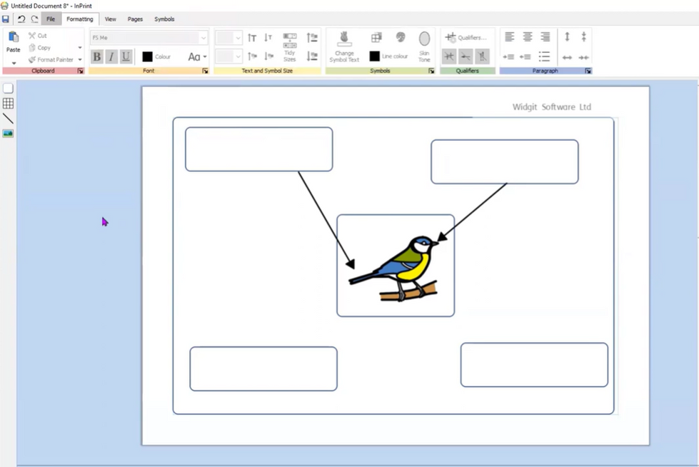Open the Paragraph group dialog launcher

point(588,71)
